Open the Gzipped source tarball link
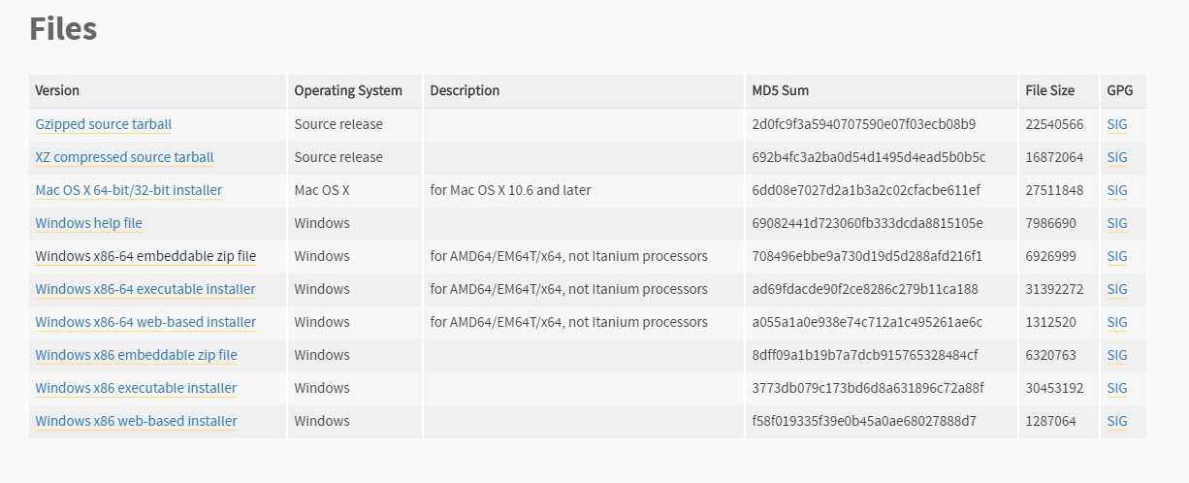Image resolution: width=1189 pixels, height=483 pixels. click(104, 124)
